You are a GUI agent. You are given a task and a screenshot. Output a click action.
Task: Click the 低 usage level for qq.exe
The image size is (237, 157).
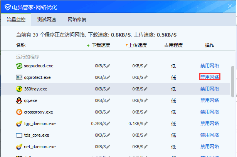pos(173,100)
